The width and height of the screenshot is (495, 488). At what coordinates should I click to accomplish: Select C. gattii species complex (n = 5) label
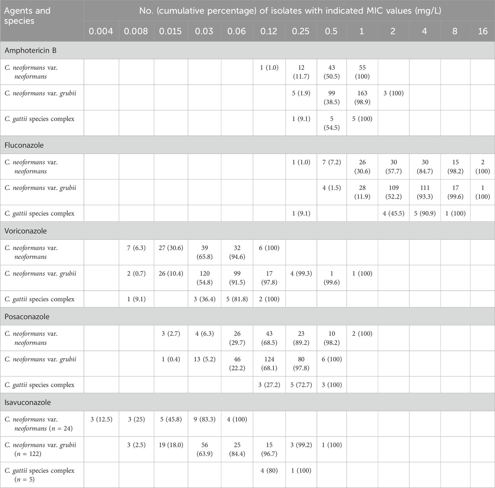(x=40, y=475)
